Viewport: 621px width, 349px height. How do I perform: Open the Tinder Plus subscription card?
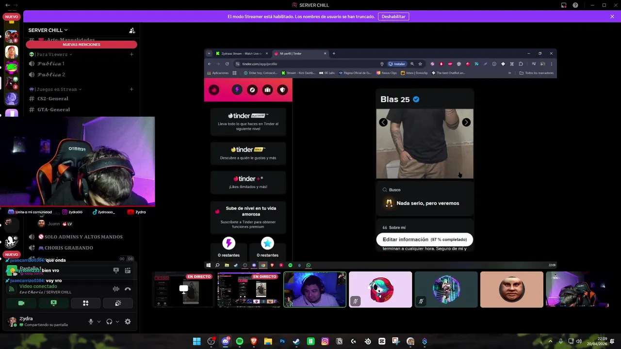[248, 182]
